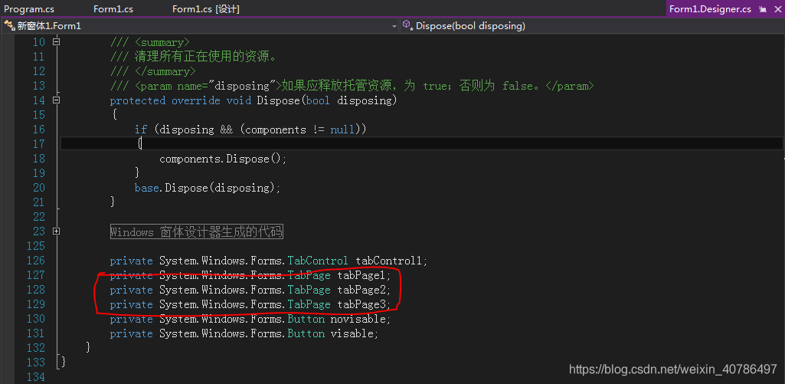Switch to Form1.cs [设计] designer tab

[x=206, y=9]
